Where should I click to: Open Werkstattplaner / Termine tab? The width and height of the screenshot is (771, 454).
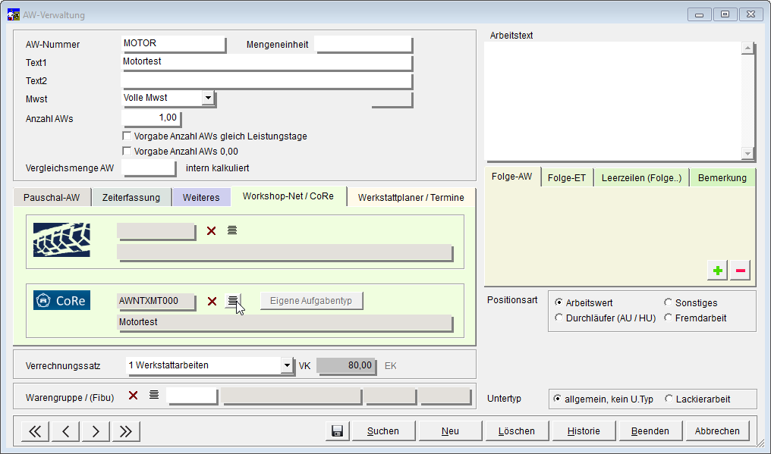[x=411, y=198]
